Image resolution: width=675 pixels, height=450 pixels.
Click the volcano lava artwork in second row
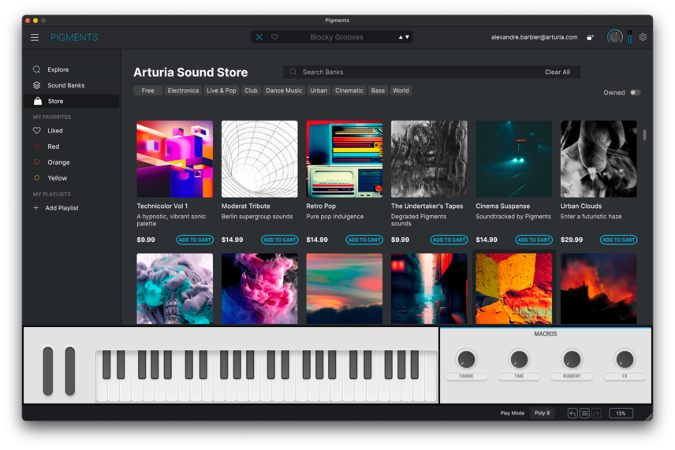(599, 288)
